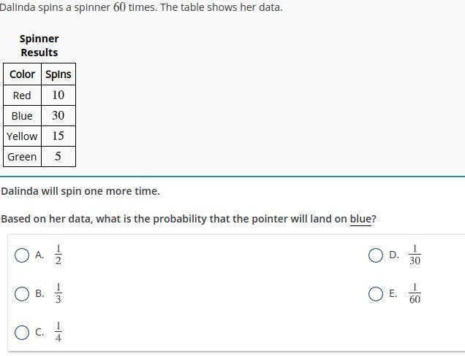Click the Red row color cell
The height and width of the screenshot is (356, 465).
click(22, 96)
